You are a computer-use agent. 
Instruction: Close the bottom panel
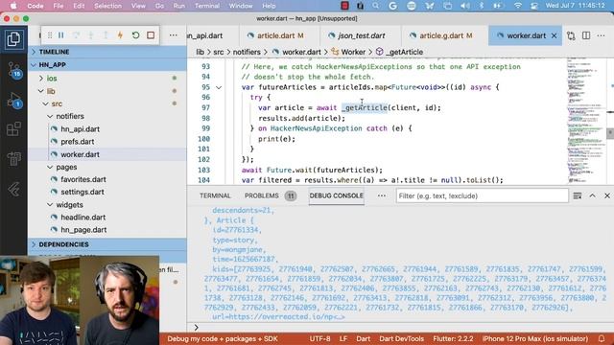coord(607,195)
